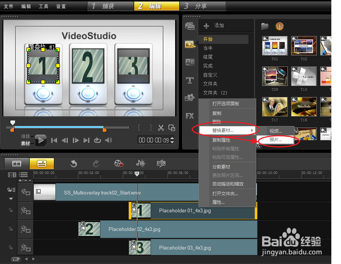Click the preview scrubber jog slider handle
The width and height of the screenshot is (341, 264).
coord(13,123)
